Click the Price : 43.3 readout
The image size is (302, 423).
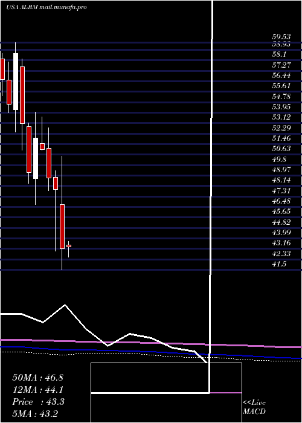[x=38, y=402]
